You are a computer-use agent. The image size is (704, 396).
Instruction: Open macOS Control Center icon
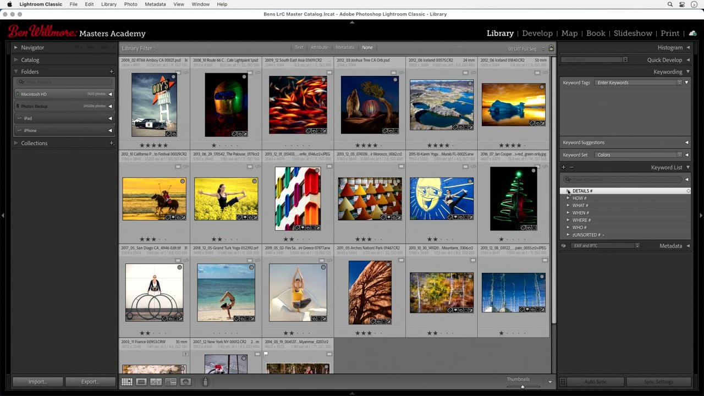(683, 4)
